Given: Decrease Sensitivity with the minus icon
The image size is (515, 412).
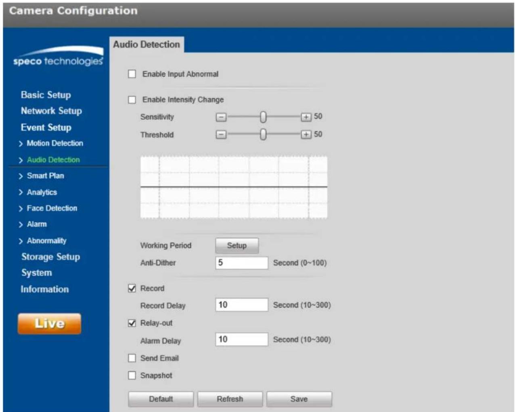Looking at the screenshot, I should pyautogui.click(x=221, y=117).
